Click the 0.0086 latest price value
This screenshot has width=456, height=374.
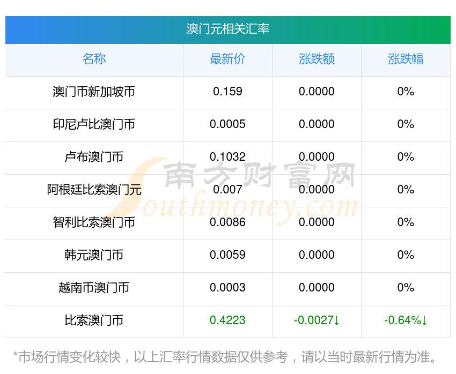(227, 222)
